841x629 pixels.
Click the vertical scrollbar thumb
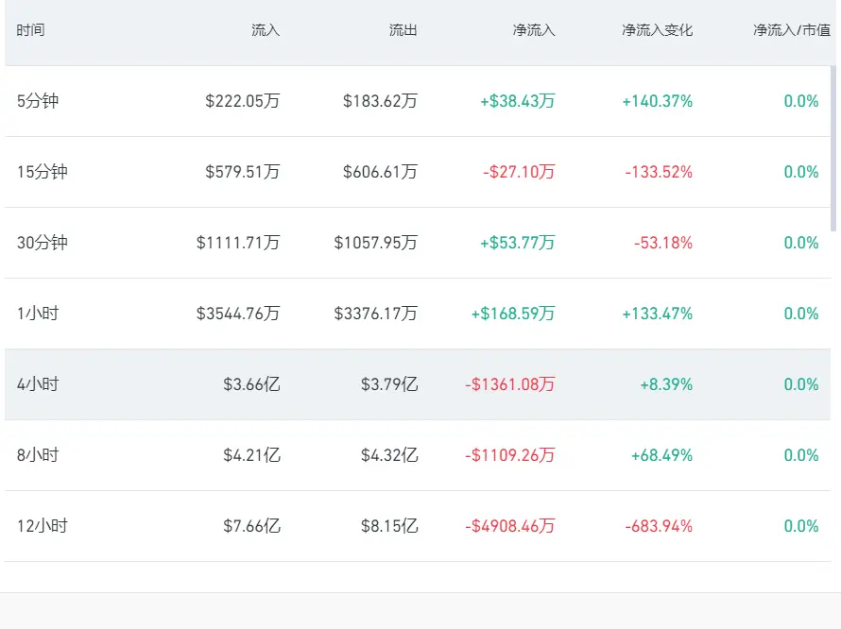click(833, 148)
